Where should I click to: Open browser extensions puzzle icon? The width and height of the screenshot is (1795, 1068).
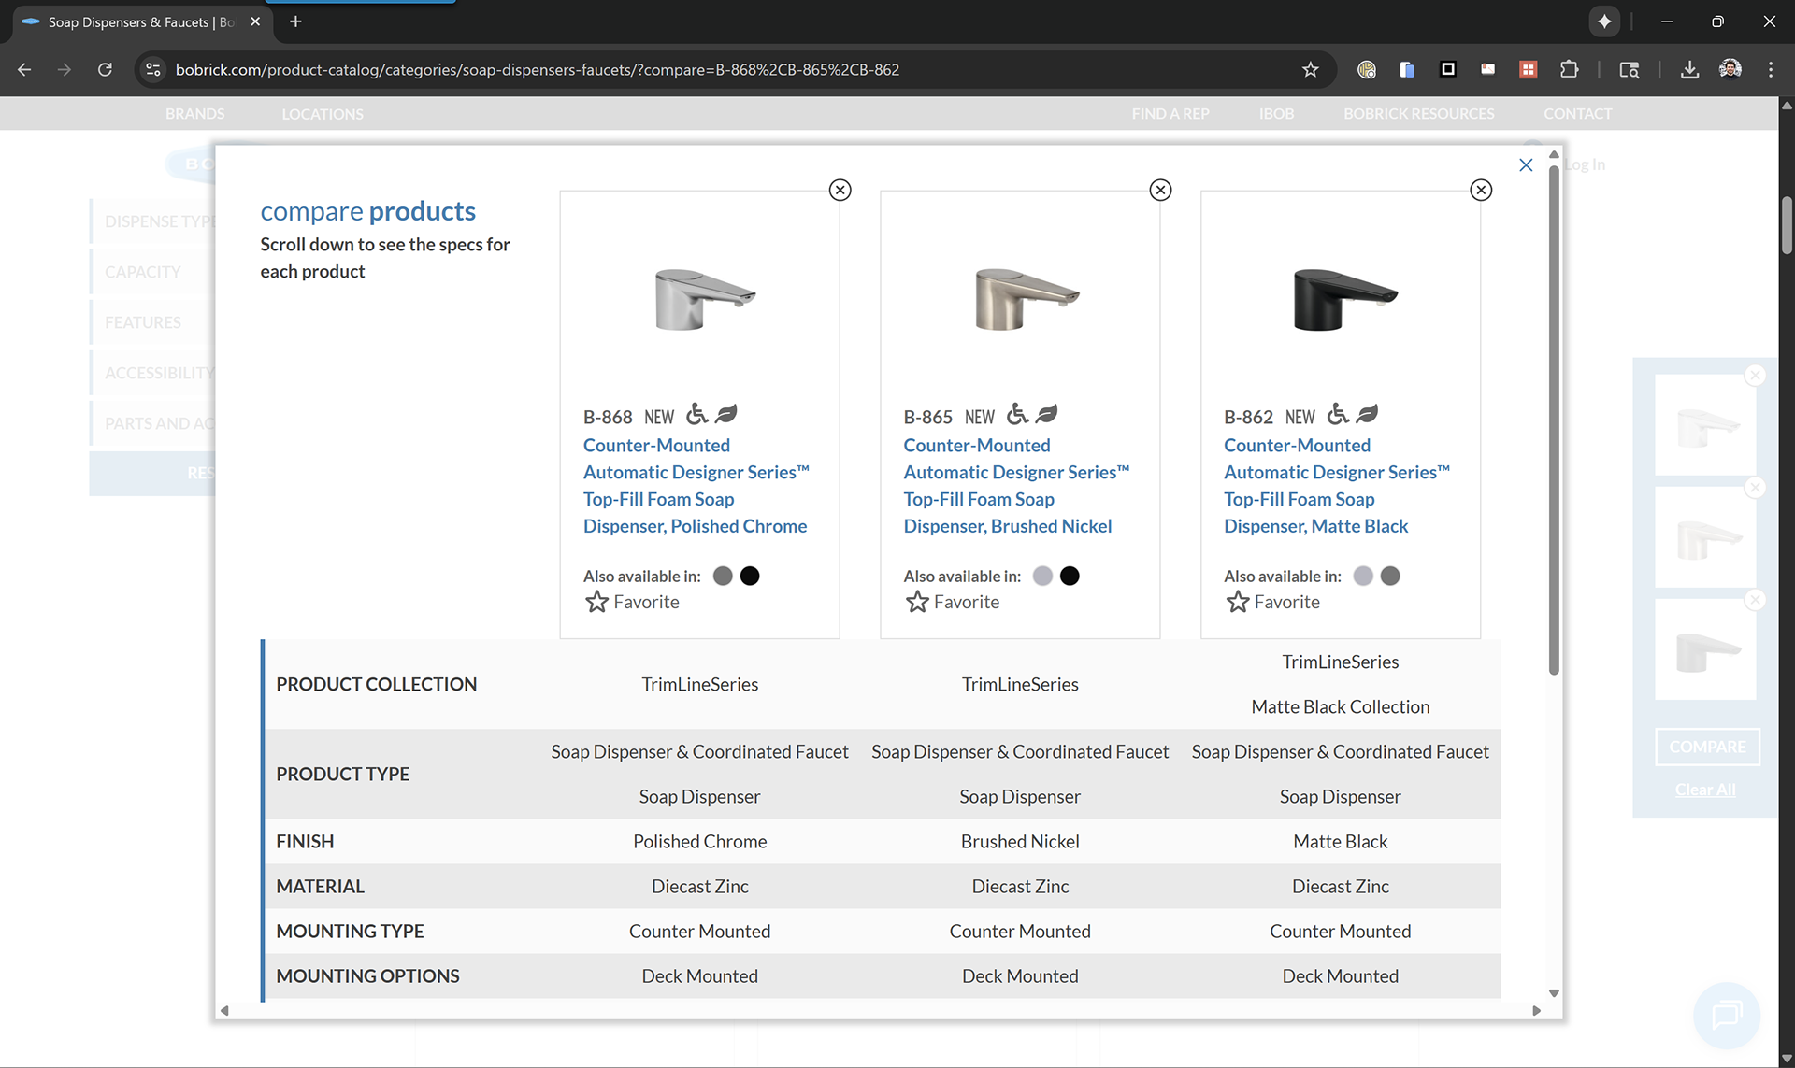click(x=1569, y=70)
